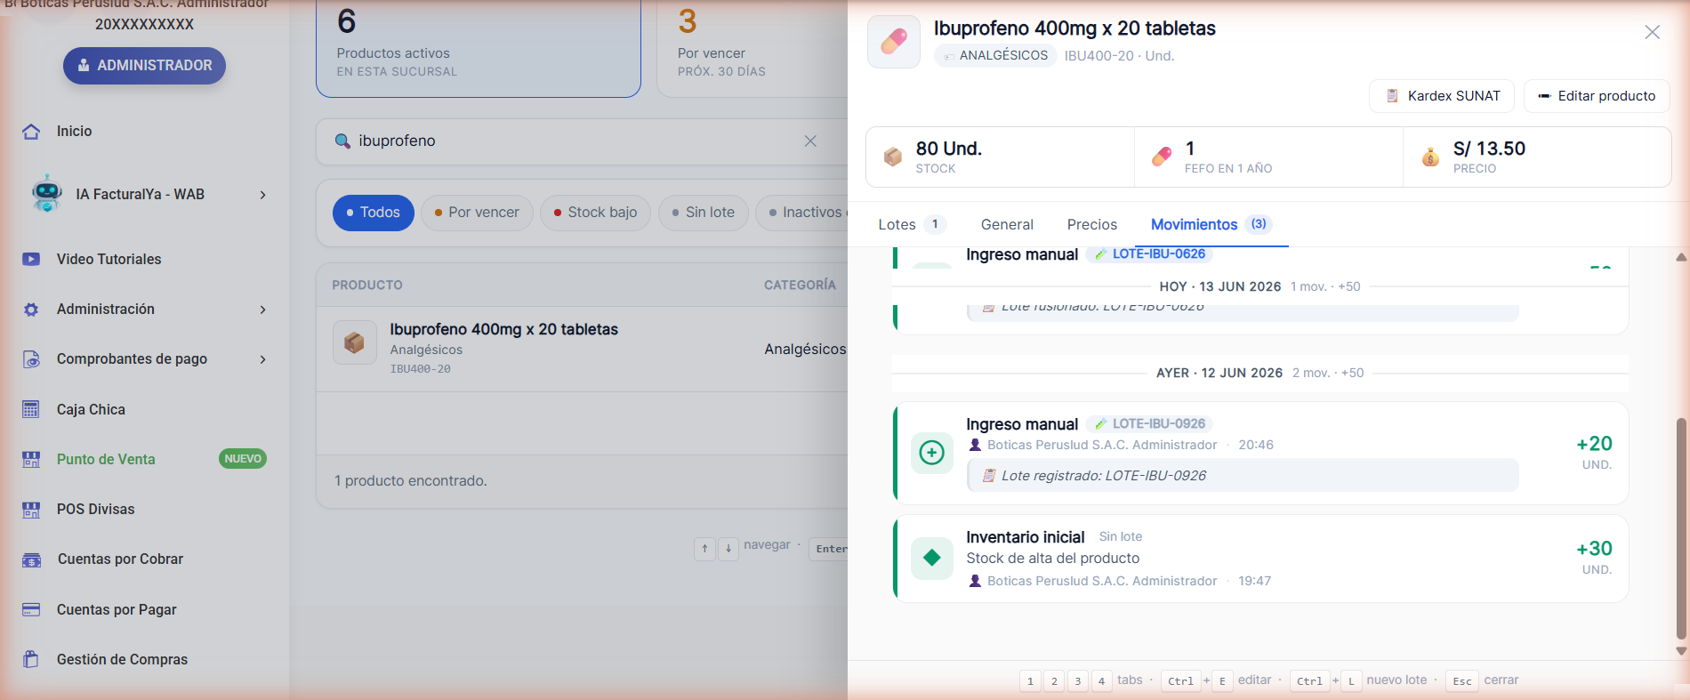Click the Caja Chica calculator icon
Screen dimensions: 1690x700
coord(31,409)
